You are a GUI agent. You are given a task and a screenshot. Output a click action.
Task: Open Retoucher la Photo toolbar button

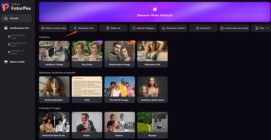pyautogui.click(x=173, y=28)
